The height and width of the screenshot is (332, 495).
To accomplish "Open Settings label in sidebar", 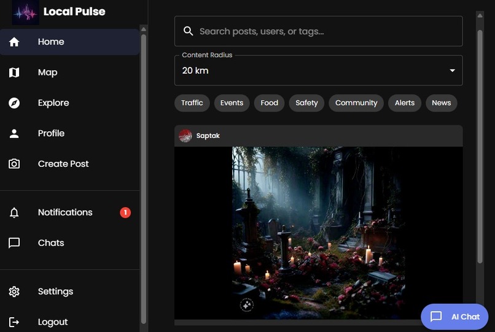I will tap(55, 291).
